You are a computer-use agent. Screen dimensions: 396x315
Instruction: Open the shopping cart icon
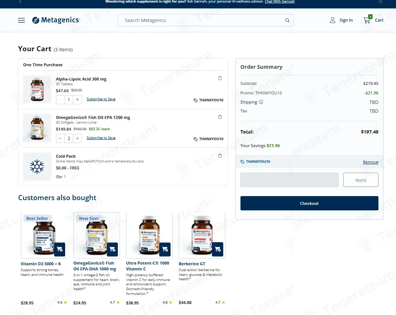click(x=367, y=20)
